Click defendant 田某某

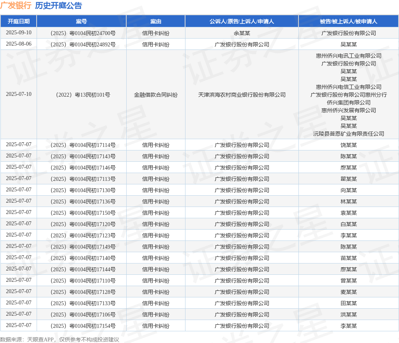pos(349,303)
